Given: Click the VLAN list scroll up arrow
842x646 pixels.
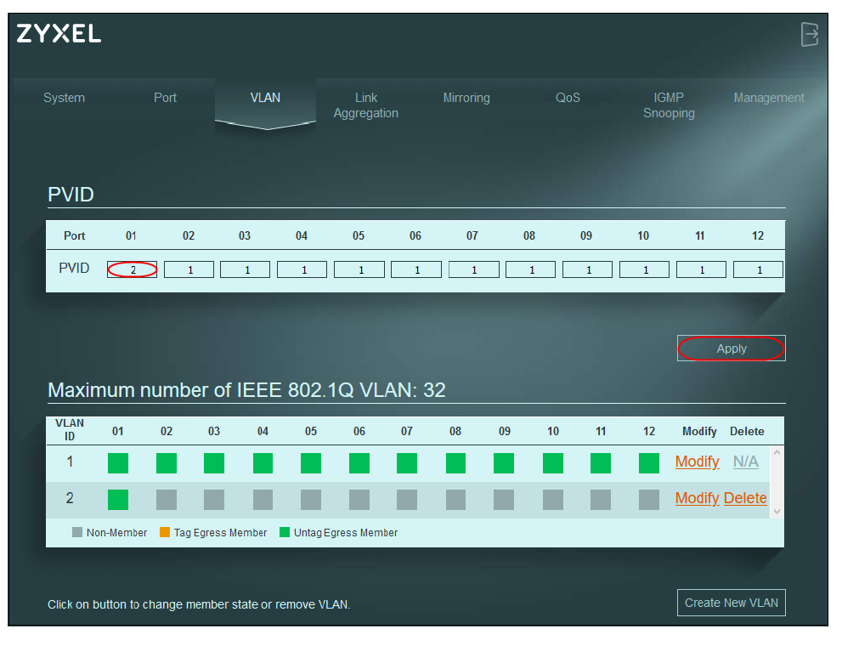Looking at the screenshot, I should [777, 453].
